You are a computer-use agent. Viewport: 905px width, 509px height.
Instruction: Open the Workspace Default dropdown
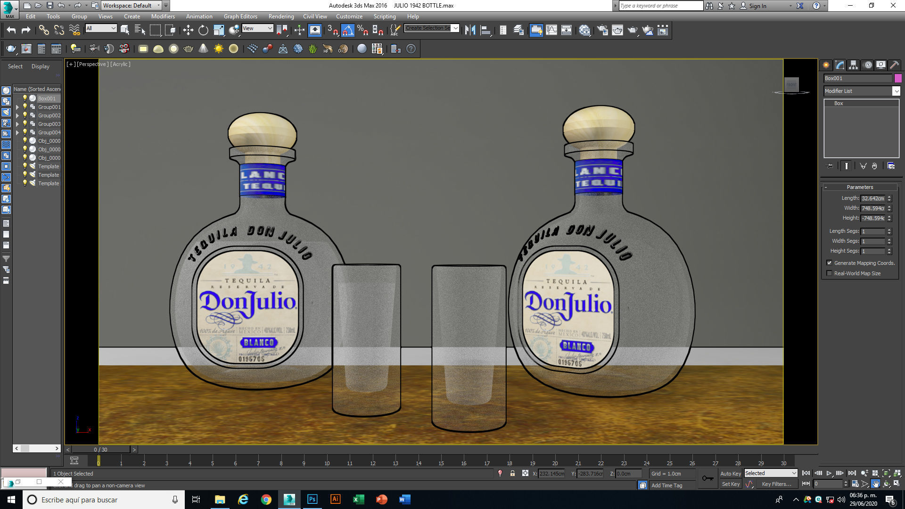click(x=132, y=6)
